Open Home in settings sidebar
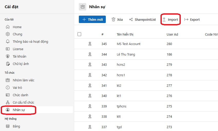The image size is (218, 131). point(17,27)
